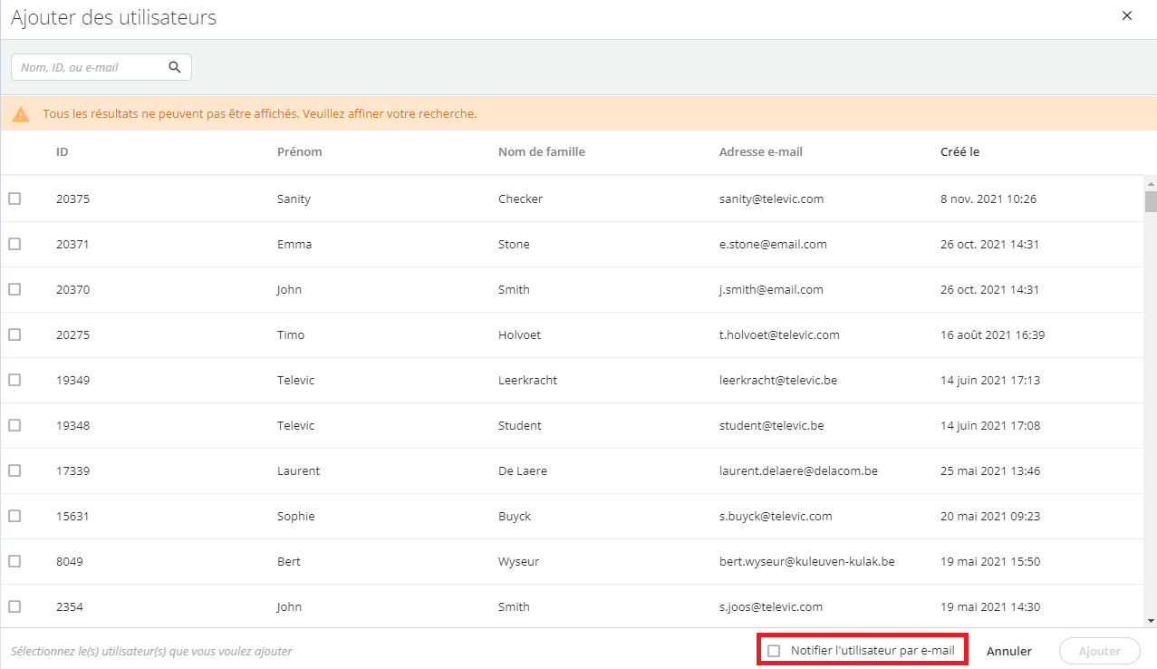Close the Ajouter des utilisateurs dialog
Viewport: 1157px width, 669px height.
click(x=1127, y=15)
